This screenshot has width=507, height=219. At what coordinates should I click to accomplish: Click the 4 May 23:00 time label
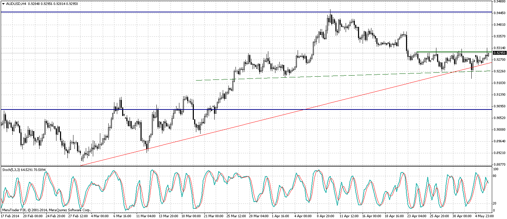pos(483,215)
